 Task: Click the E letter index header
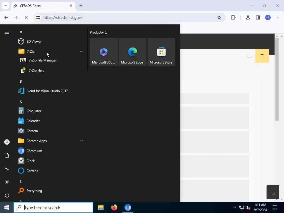pyautogui.click(x=21, y=181)
